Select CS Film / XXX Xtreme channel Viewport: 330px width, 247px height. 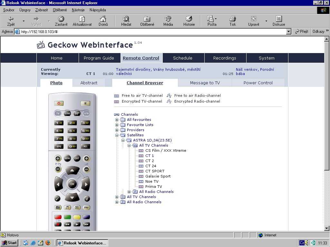pyautogui.click(x=166, y=151)
